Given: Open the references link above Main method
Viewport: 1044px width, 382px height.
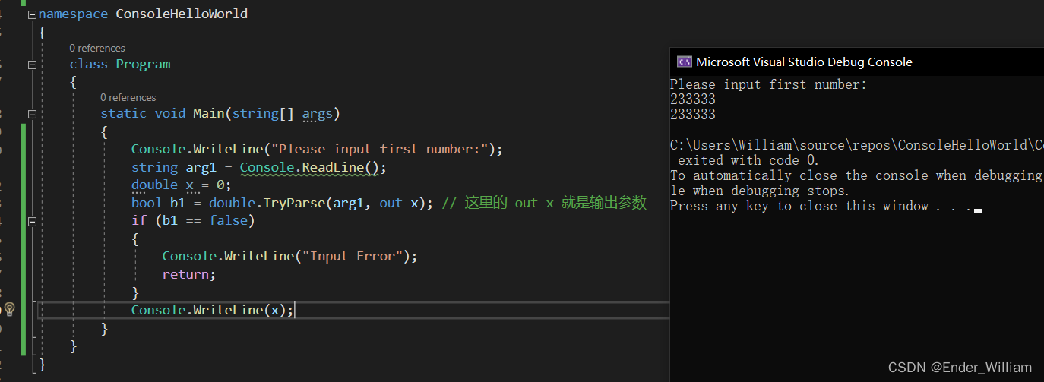Looking at the screenshot, I should click(x=128, y=98).
